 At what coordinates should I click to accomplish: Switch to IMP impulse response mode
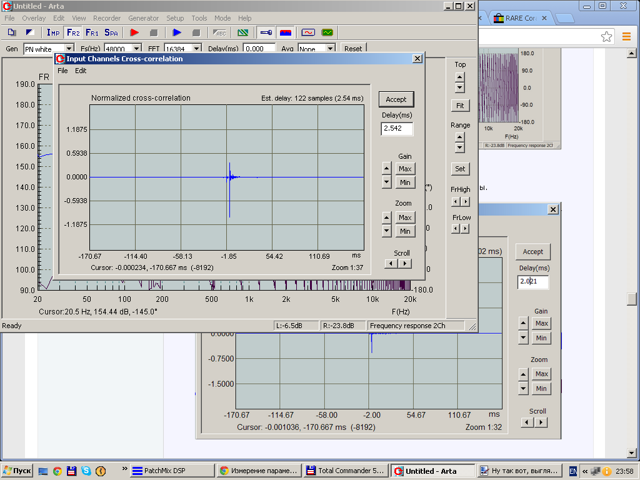pos(53,32)
